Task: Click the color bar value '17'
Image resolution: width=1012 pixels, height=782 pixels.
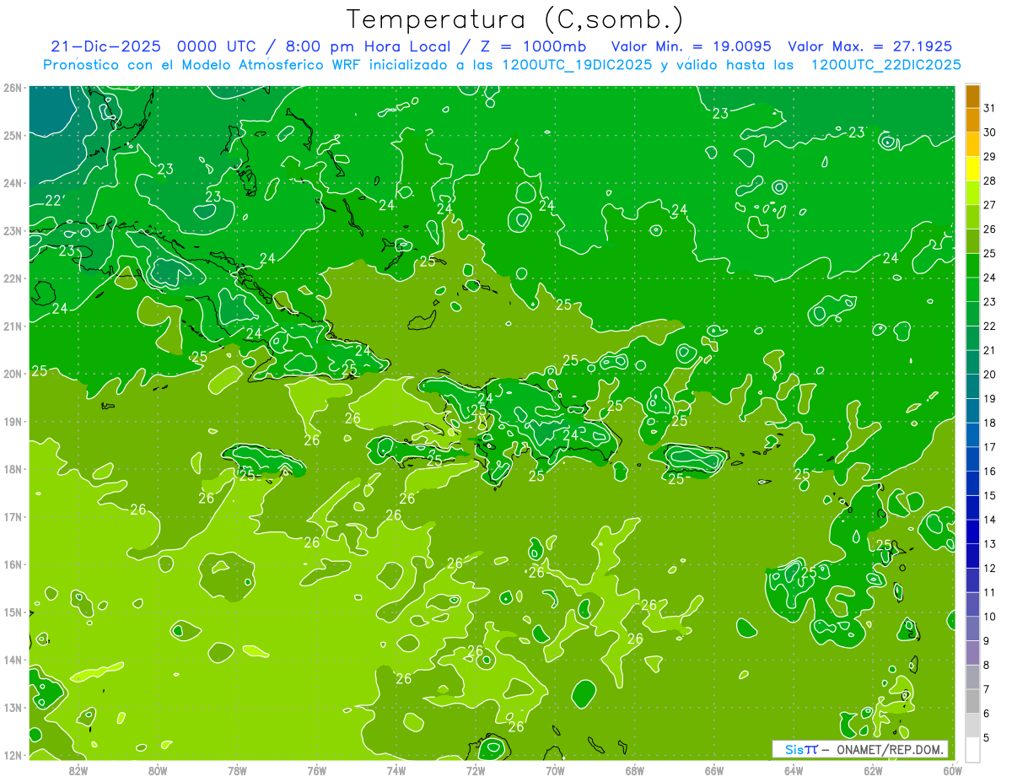Action: 989,447
